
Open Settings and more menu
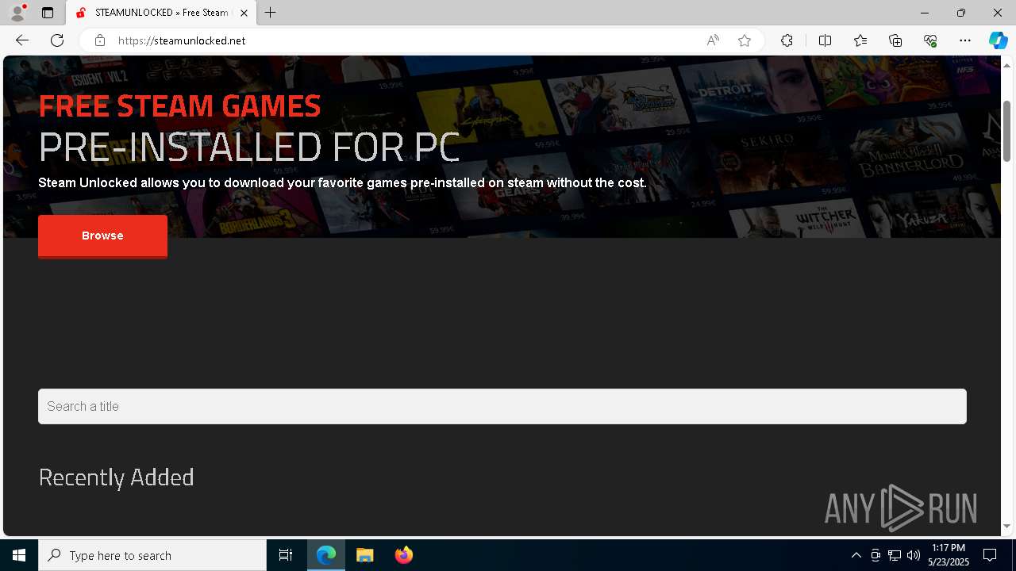coord(965,40)
